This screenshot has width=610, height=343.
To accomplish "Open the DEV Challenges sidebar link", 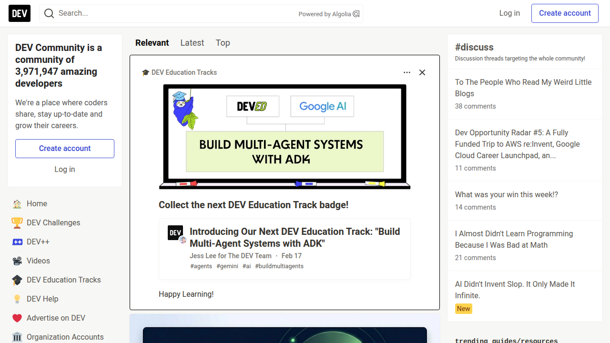I will click(x=65, y=223).
